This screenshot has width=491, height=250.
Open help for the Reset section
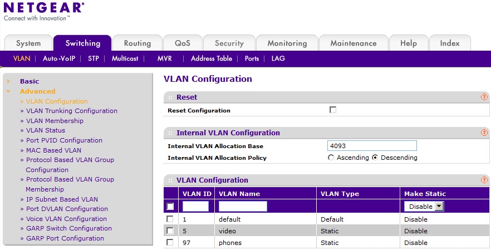484,97
